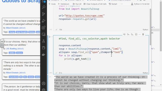The width and height of the screenshot is (162, 91).
Task: Run by line in cell toolbar
Action: pos(124,34)
